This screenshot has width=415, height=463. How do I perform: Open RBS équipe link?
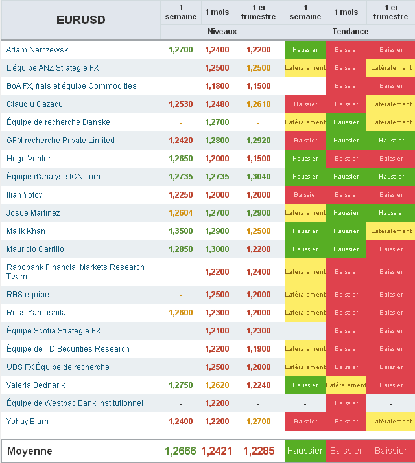pos(28,294)
